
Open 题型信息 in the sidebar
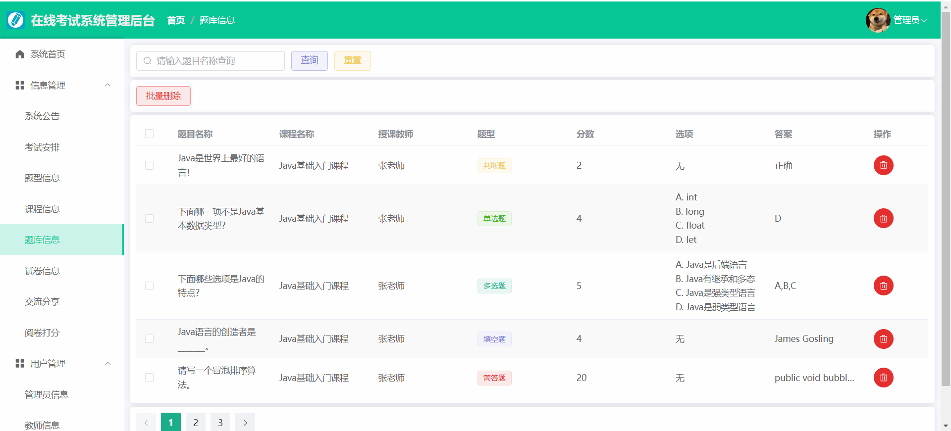[62, 178]
